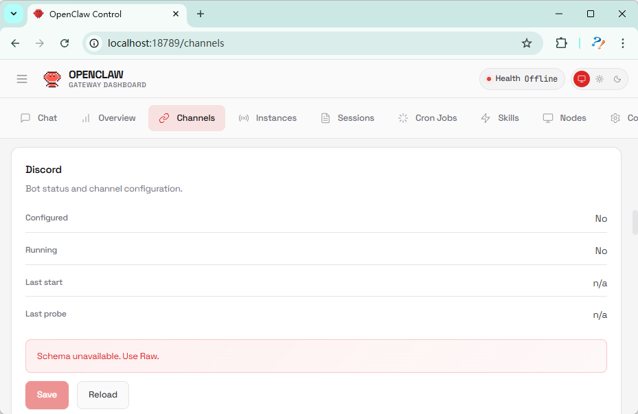
Task: Click the Discord card heading
Action: [43, 170]
